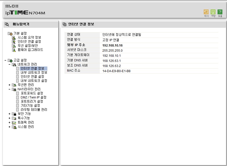Click the 다시 (reload) icon

tap(206, 12)
